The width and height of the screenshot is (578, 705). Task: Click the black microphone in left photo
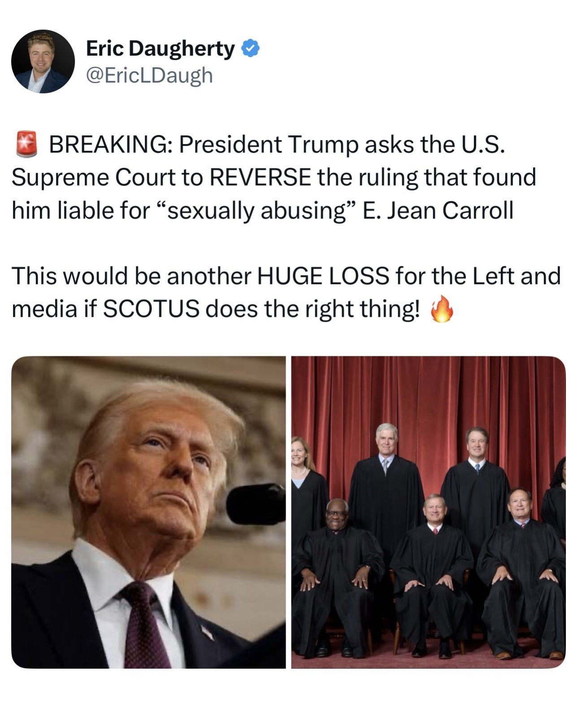point(256,504)
